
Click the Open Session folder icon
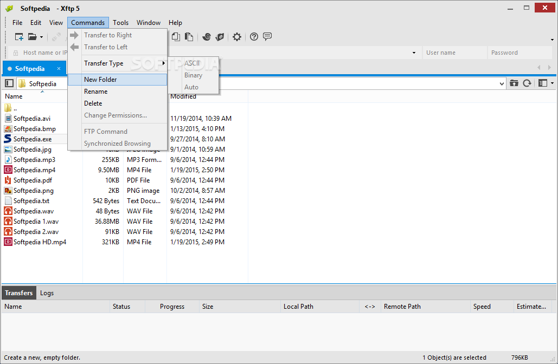click(x=33, y=37)
